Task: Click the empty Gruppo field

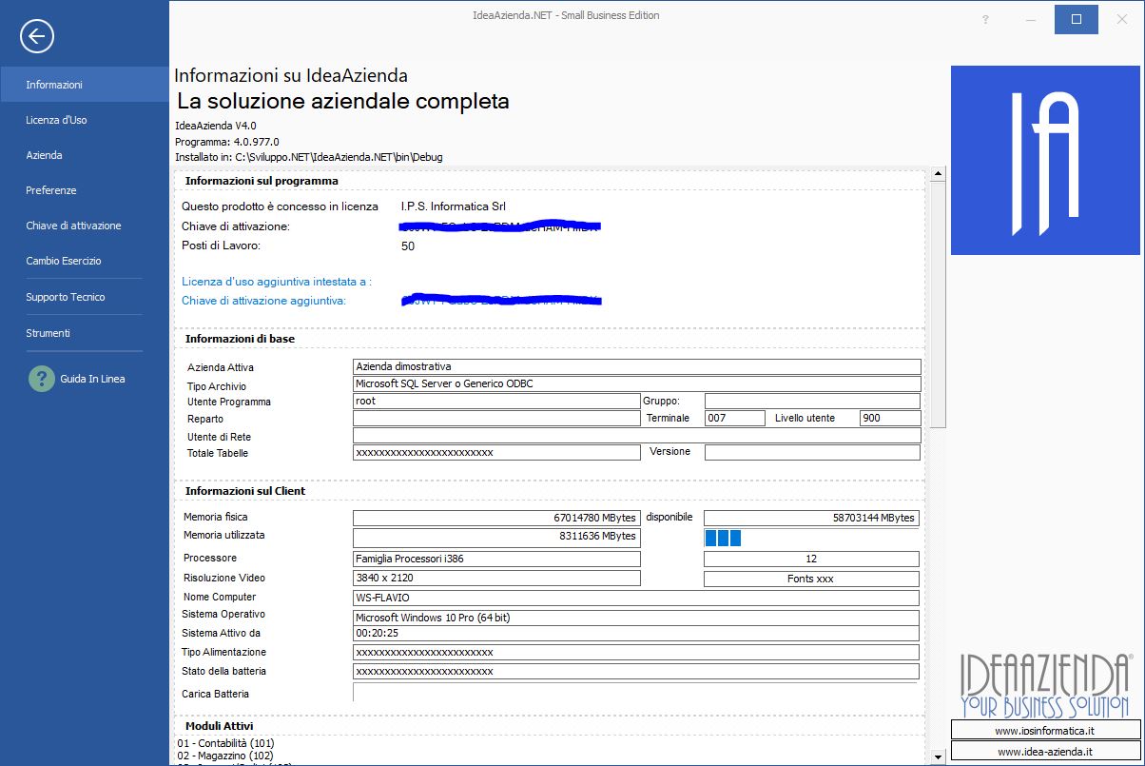Action: pyautogui.click(x=812, y=402)
